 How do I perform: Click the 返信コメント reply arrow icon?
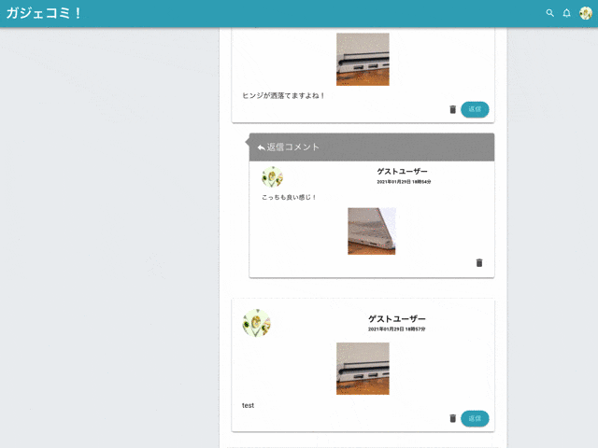[x=262, y=147]
